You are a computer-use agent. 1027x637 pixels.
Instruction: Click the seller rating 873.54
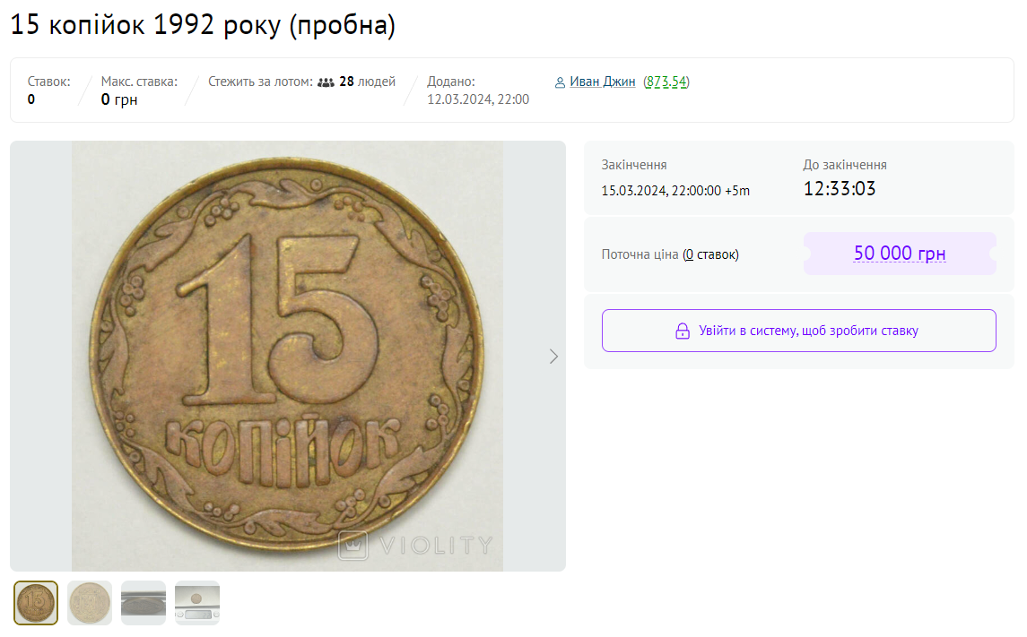666,82
